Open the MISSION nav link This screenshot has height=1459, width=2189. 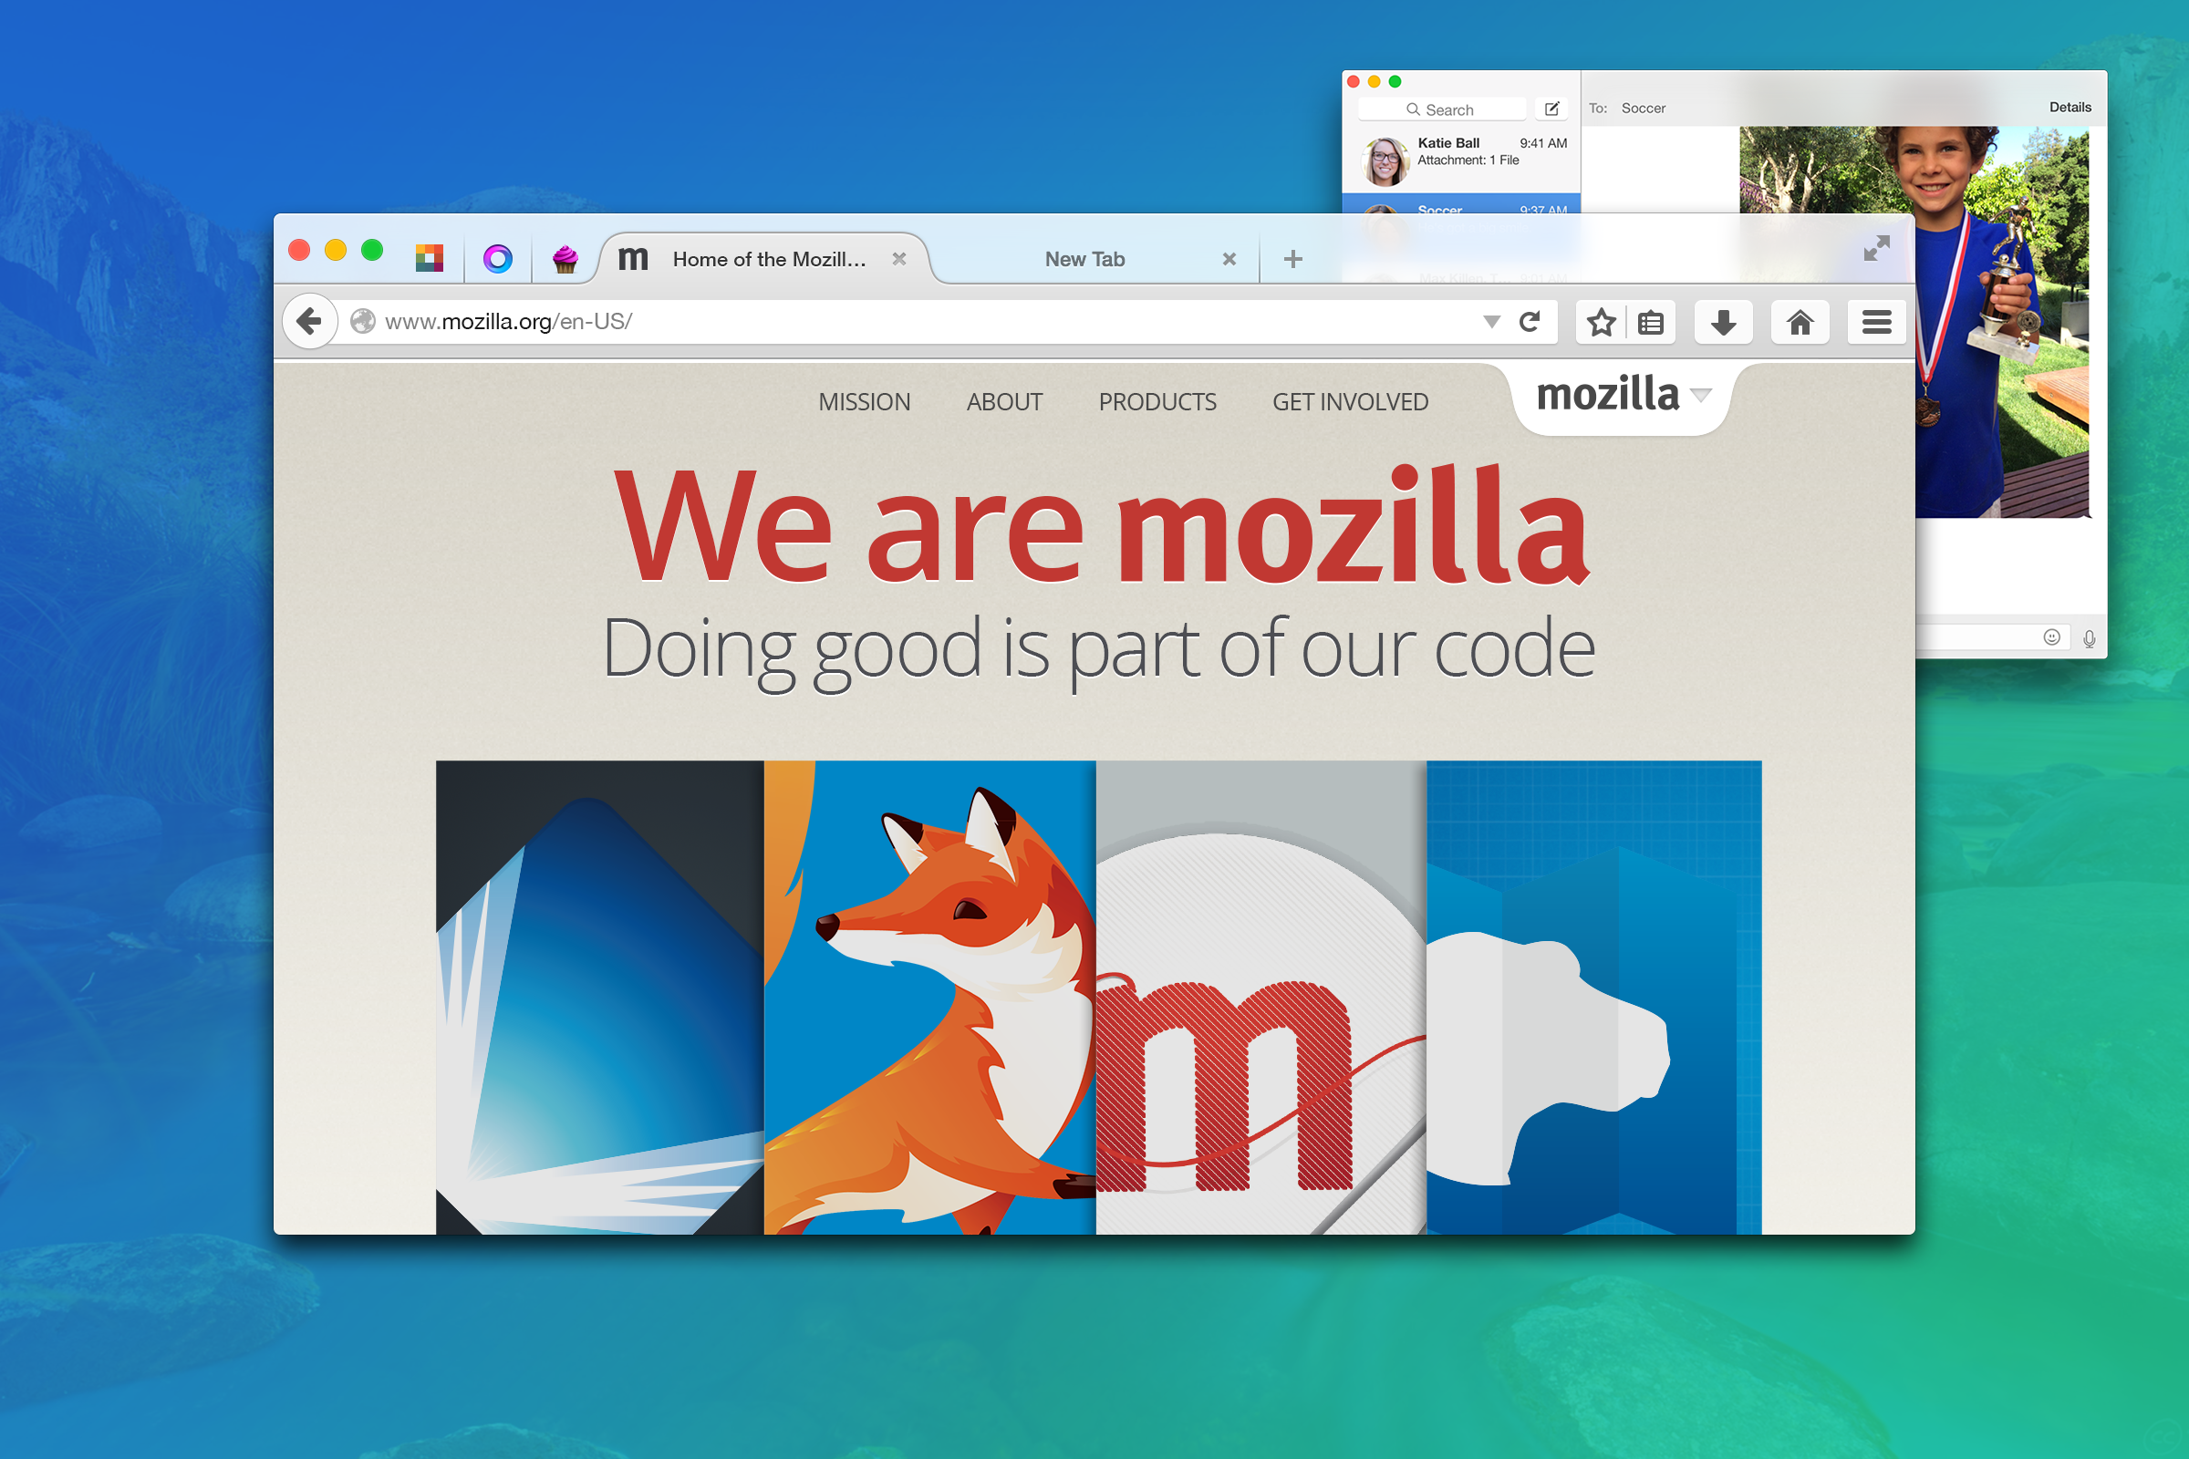[x=864, y=402]
